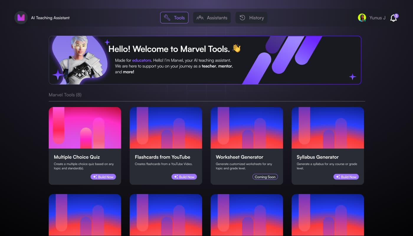
Task: Click the wrench icon in Tools tab
Action: (167, 18)
